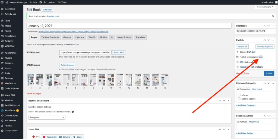
Task: Open the Everyone access dropdown
Action: tap(47, 117)
